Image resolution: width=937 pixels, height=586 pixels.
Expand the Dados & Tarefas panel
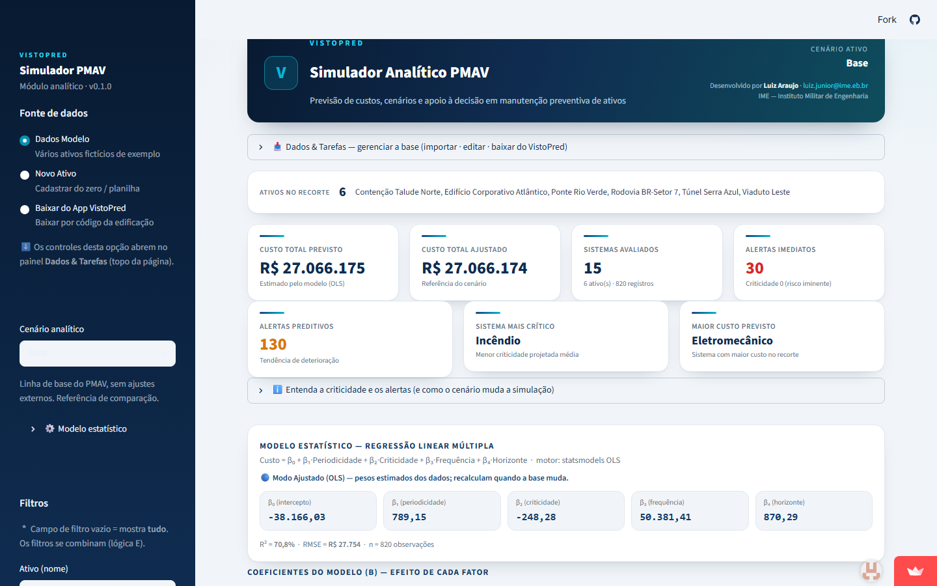coord(565,147)
